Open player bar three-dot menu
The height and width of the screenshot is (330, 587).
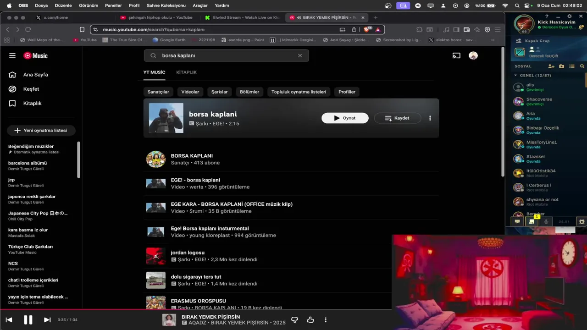point(326,320)
